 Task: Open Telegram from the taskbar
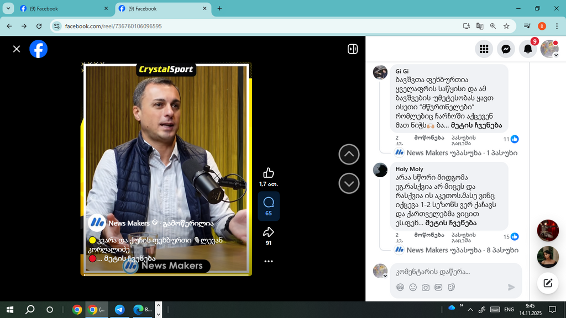tap(119, 309)
